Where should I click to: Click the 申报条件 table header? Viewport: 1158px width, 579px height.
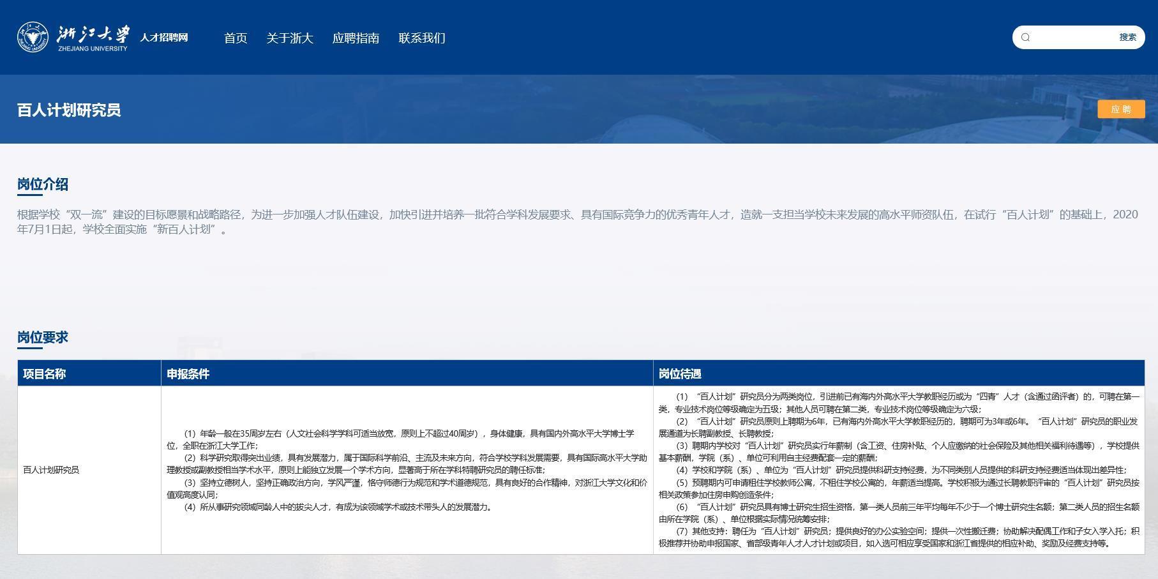[x=187, y=373]
